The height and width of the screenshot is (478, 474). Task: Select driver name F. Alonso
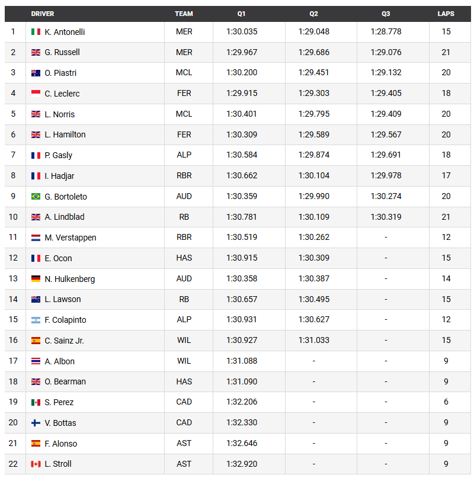(61, 444)
